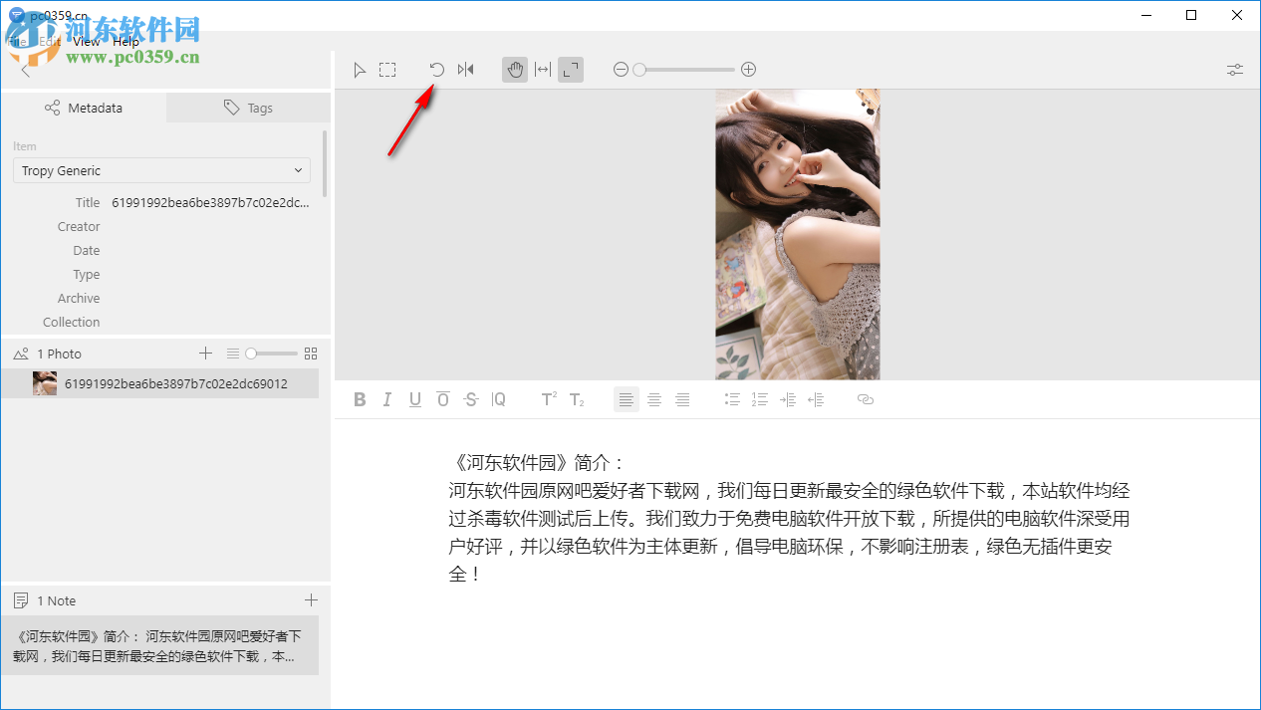
Task: Switch photo list to grid view
Action: [x=310, y=354]
